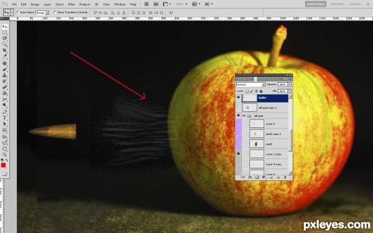Toggle Lock all padlock icon
Image resolution: width=373 pixels, height=233 pixels.
pyautogui.click(x=261, y=91)
